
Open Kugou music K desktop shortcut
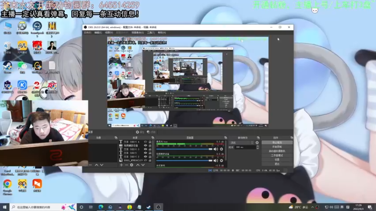tap(22, 87)
